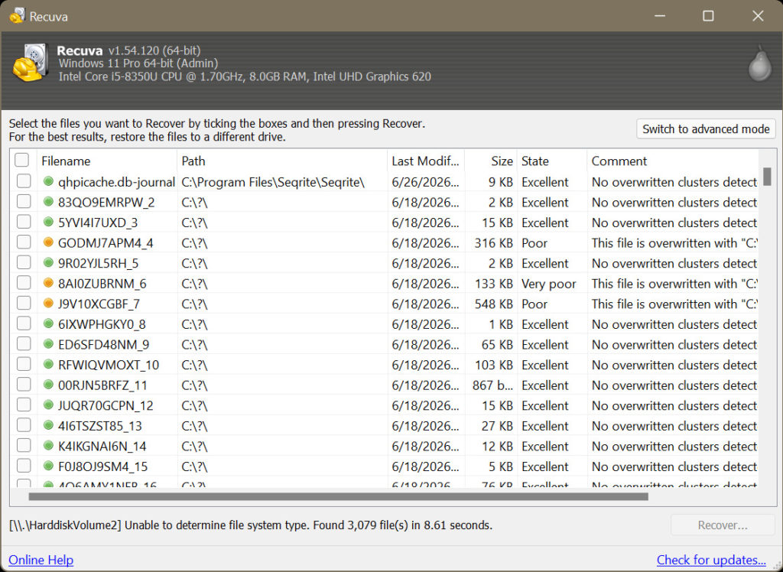Select the "Very poor" state cell

point(549,284)
